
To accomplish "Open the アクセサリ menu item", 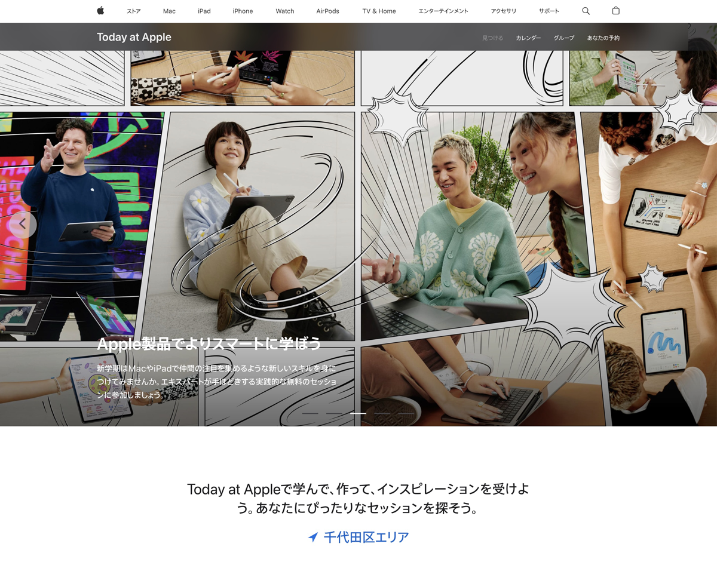I will pyautogui.click(x=504, y=11).
